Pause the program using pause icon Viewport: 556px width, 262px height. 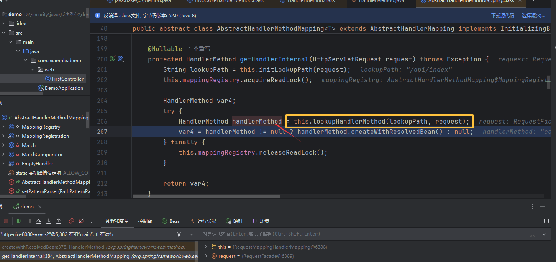pos(29,221)
